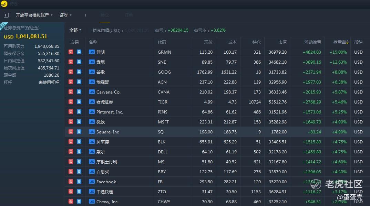Click the 市值 column header
This screenshot has width=370, height=206.
point(282,42)
